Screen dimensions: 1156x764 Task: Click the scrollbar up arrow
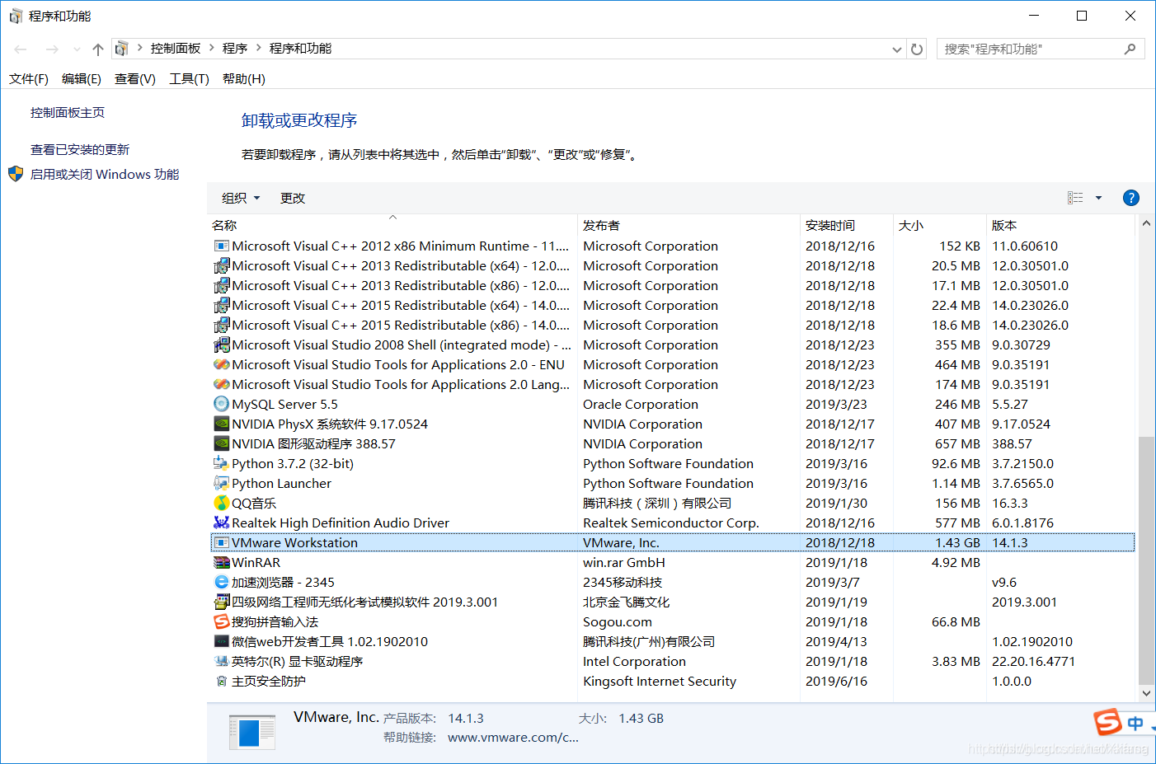pyautogui.click(x=1146, y=223)
